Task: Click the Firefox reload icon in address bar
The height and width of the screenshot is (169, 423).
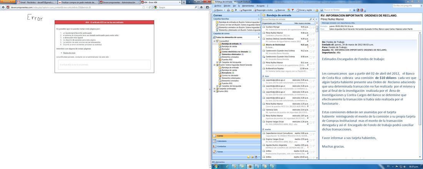Action: tap(150, 7)
